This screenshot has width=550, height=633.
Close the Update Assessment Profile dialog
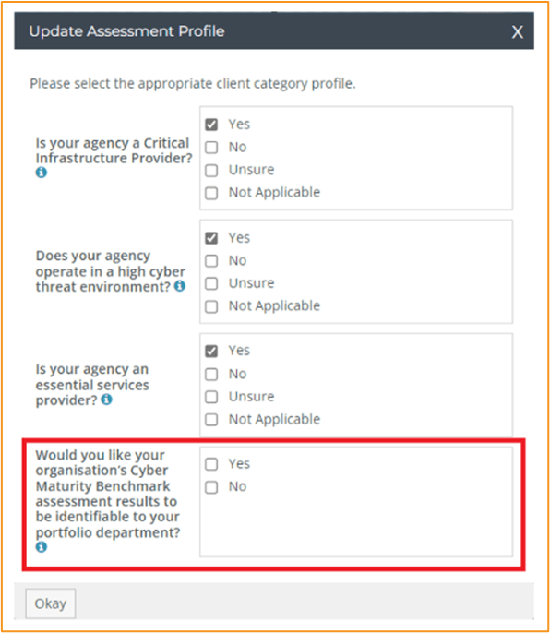coord(518,31)
